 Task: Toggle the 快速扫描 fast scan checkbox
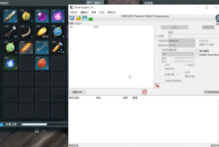(x=163, y=75)
